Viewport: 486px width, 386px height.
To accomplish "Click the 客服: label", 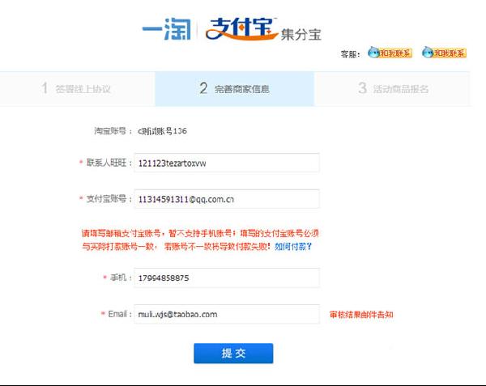I will (350, 54).
